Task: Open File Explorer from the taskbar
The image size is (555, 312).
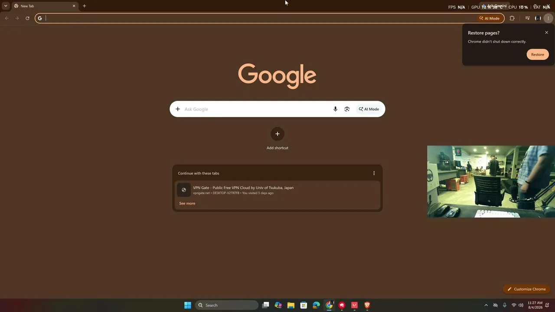Action: [291, 305]
